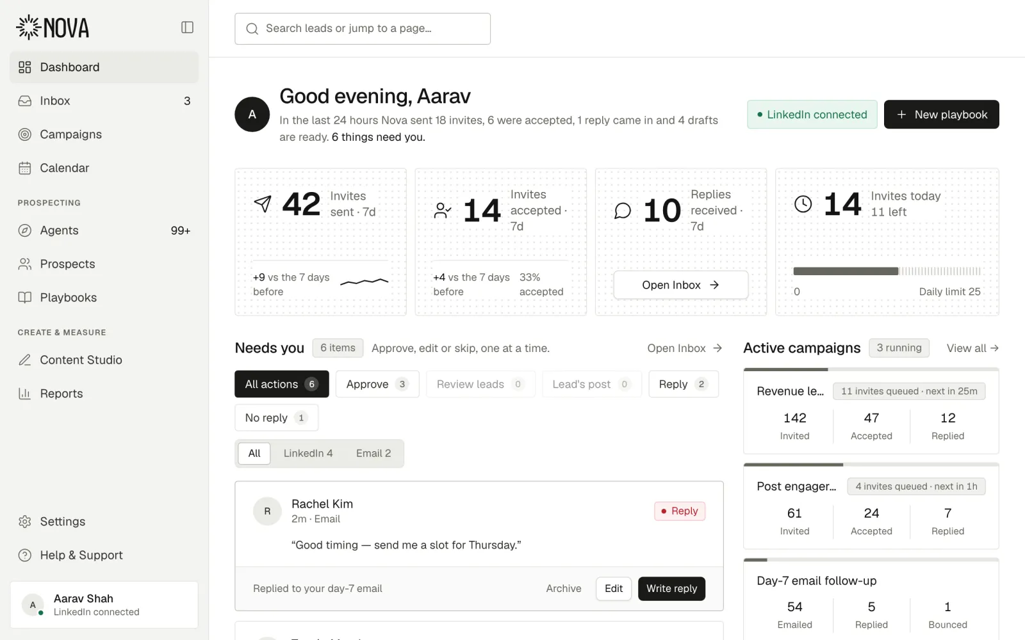Click the Aarav avatar beside greeting

click(x=252, y=115)
